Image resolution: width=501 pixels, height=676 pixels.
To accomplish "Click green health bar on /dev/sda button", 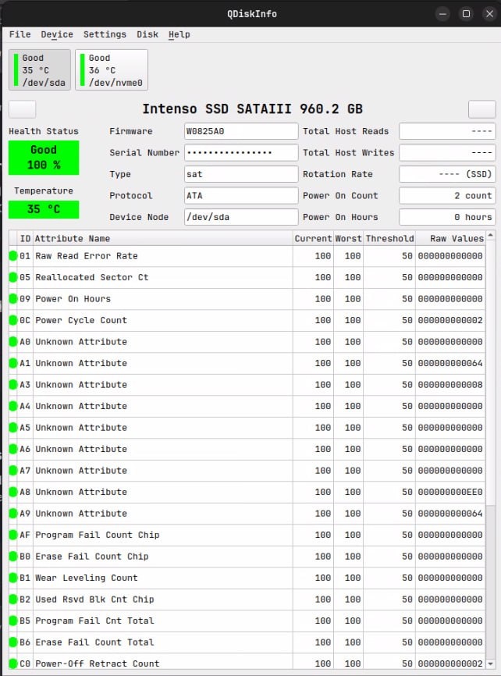I will coord(16,69).
